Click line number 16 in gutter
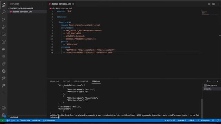 [x=52, y=53]
